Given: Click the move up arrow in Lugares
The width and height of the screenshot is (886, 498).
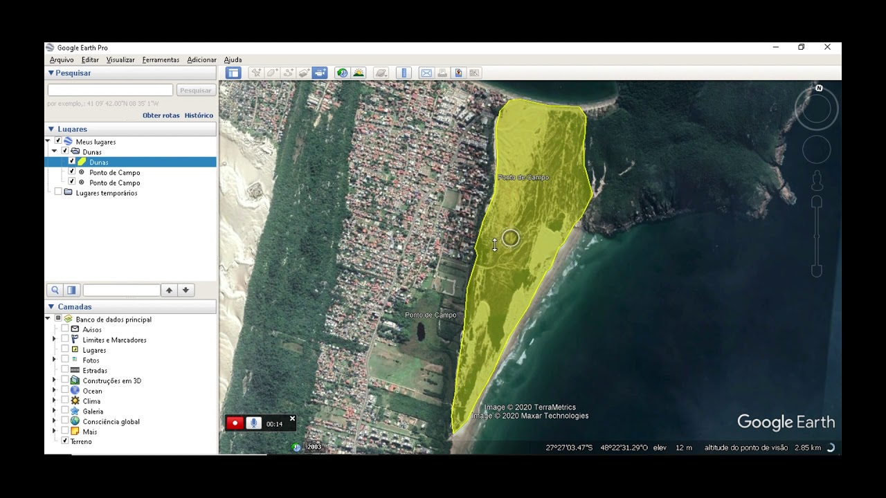Looking at the screenshot, I should coord(169,290).
